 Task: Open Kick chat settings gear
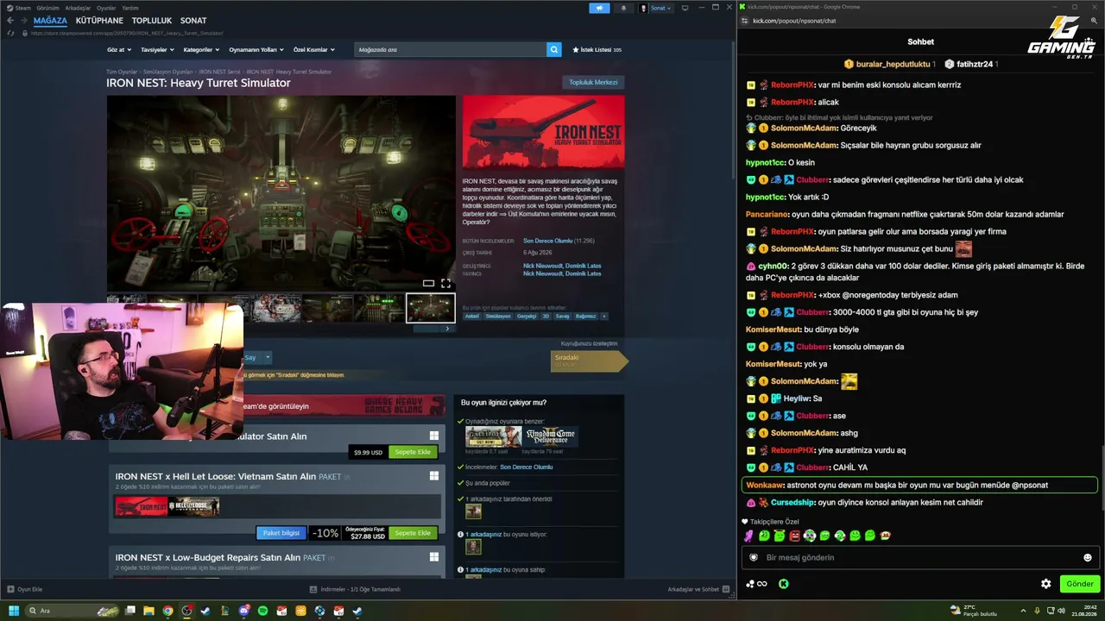[x=1045, y=584]
